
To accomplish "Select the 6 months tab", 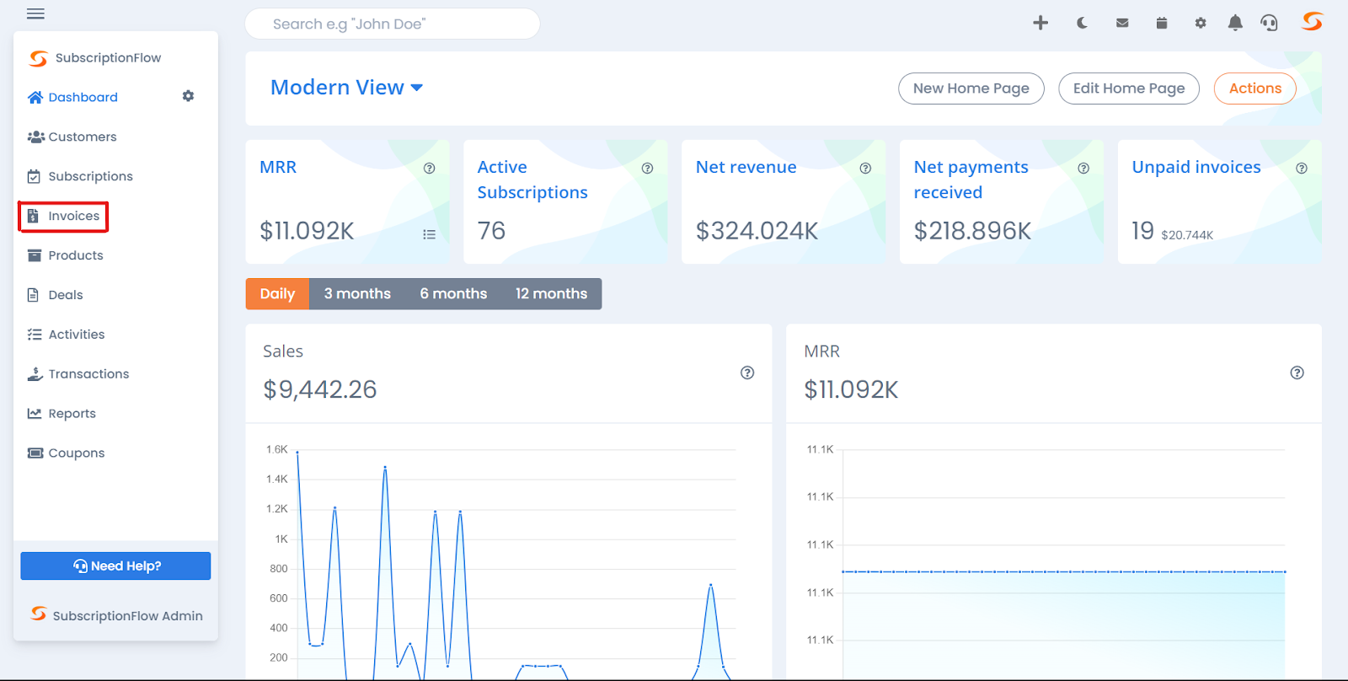I will (453, 293).
